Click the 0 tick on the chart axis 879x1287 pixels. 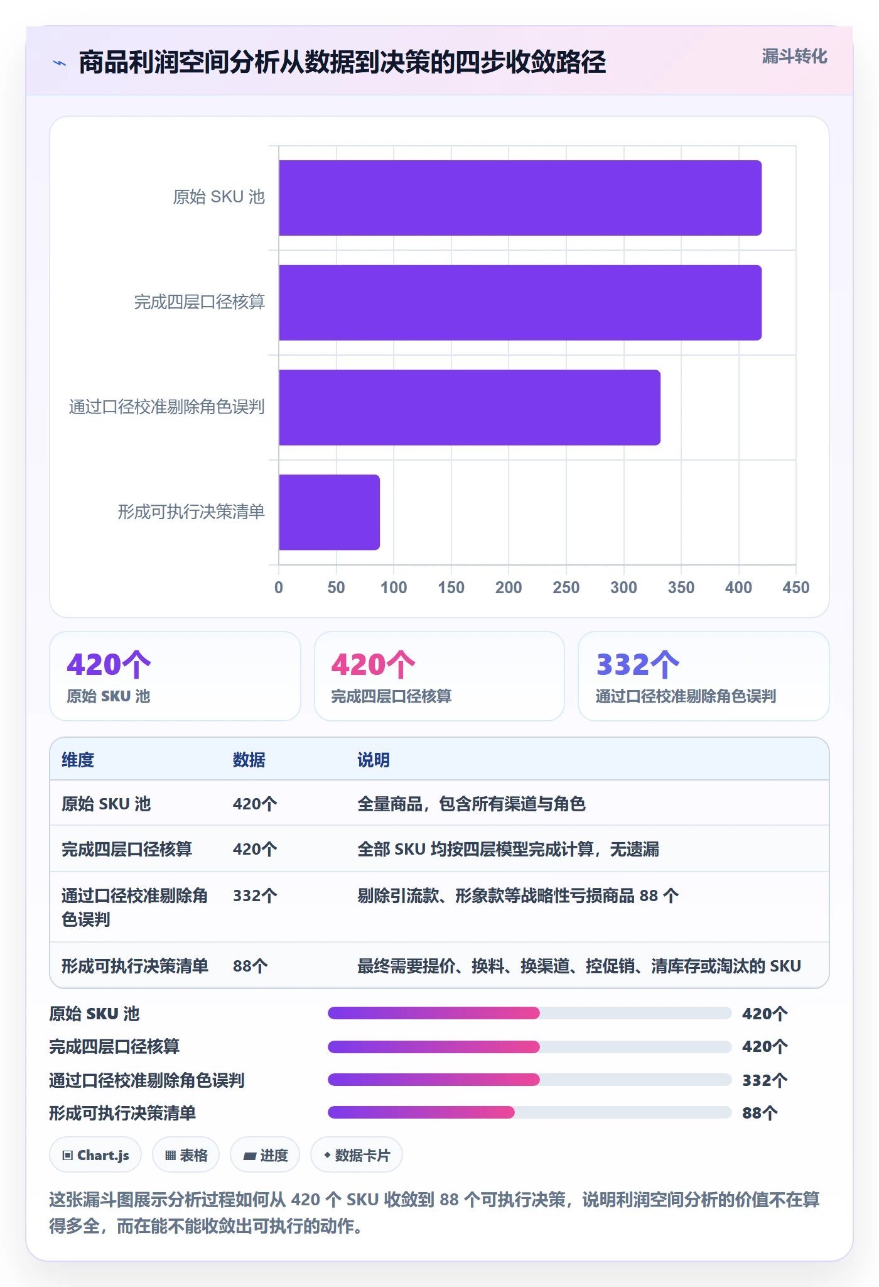point(279,588)
